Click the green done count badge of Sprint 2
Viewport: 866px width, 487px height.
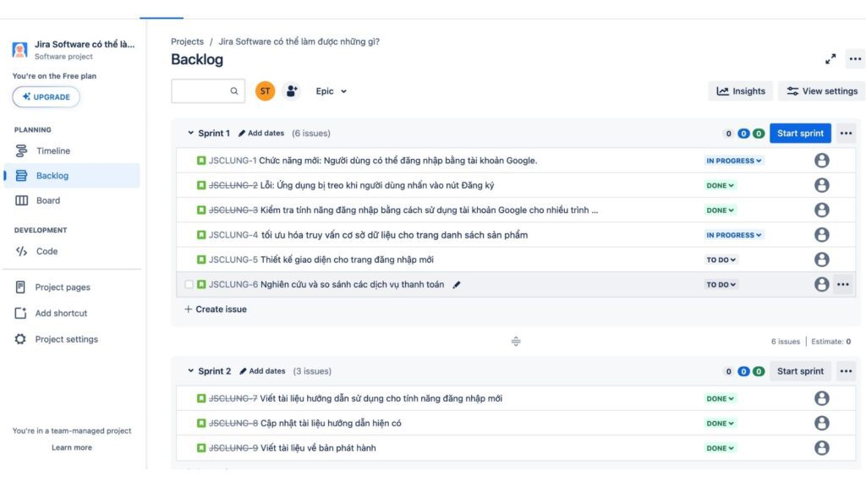(759, 372)
